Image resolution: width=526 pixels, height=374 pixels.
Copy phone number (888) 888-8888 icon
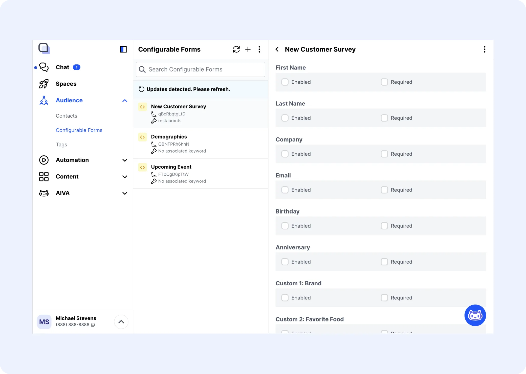(x=93, y=325)
